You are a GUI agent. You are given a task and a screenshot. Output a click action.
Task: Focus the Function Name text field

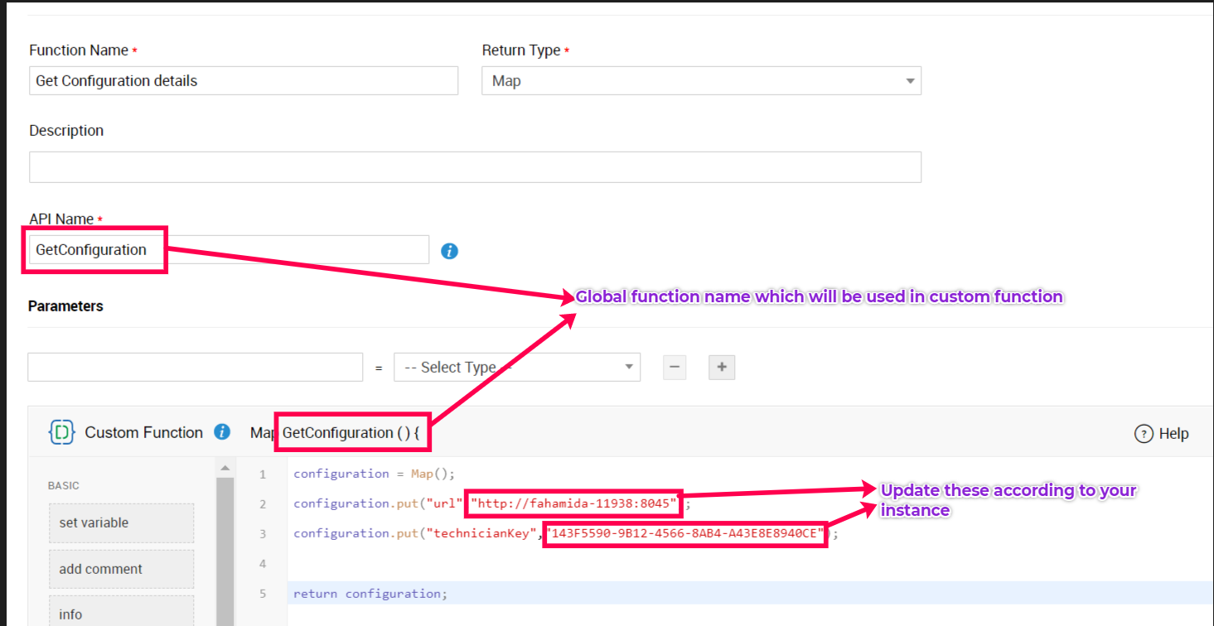coord(243,81)
